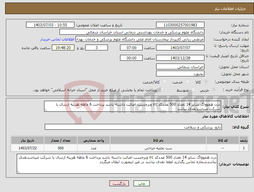Click the remaining days field showing 3
Viewport: 254px width, 192px height.
(x=97, y=48)
